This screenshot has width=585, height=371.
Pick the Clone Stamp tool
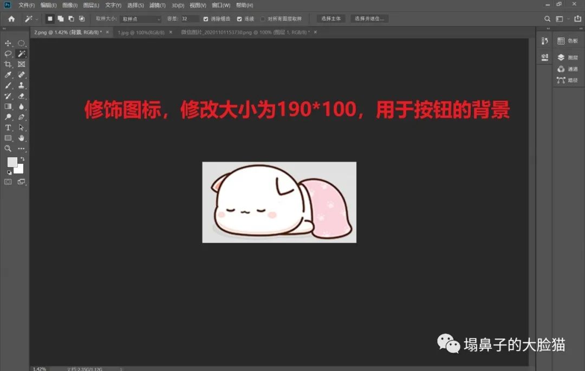tap(22, 85)
